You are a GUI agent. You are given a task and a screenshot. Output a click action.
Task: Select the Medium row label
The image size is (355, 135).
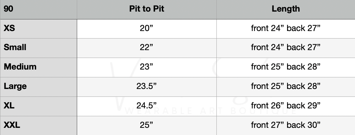[39, 67]
